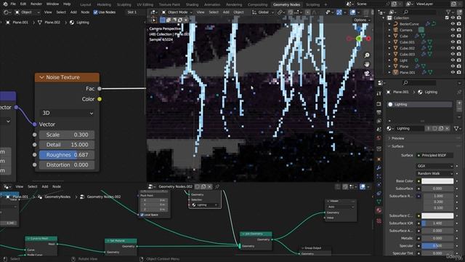The height and width of the screenshot is (262, 465).
Task: Select Cube.003 in the outliner
Action: click(x=407, y=55)
